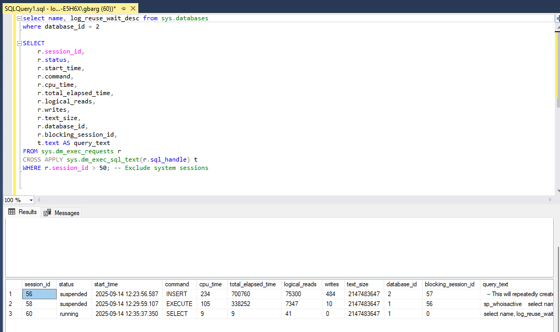The image size is (560, 332).
Task: Pin the SQLQuery1.sql document tab
Action: pyautogui.click(x=124, y=9)
